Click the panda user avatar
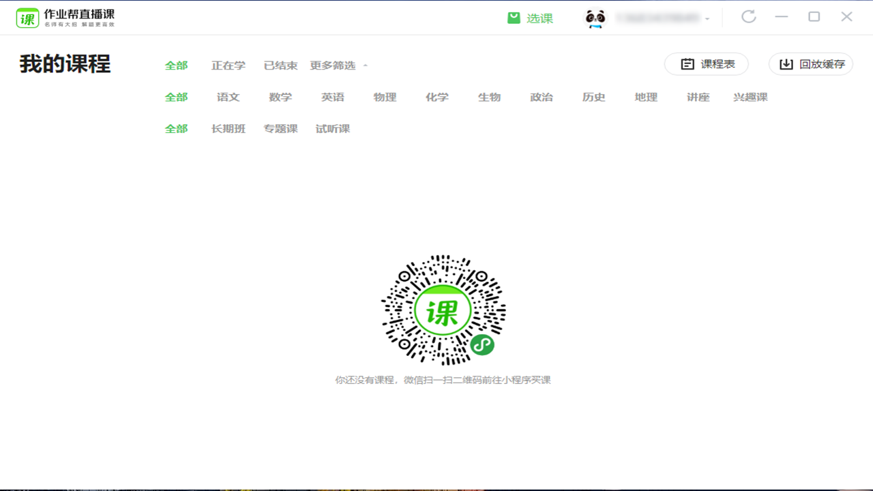This screenshot has height=491, width=873. coord(595,18)
